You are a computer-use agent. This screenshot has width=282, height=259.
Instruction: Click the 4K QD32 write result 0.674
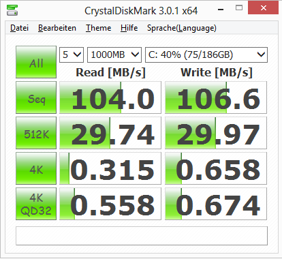click(x=216, y=204)
